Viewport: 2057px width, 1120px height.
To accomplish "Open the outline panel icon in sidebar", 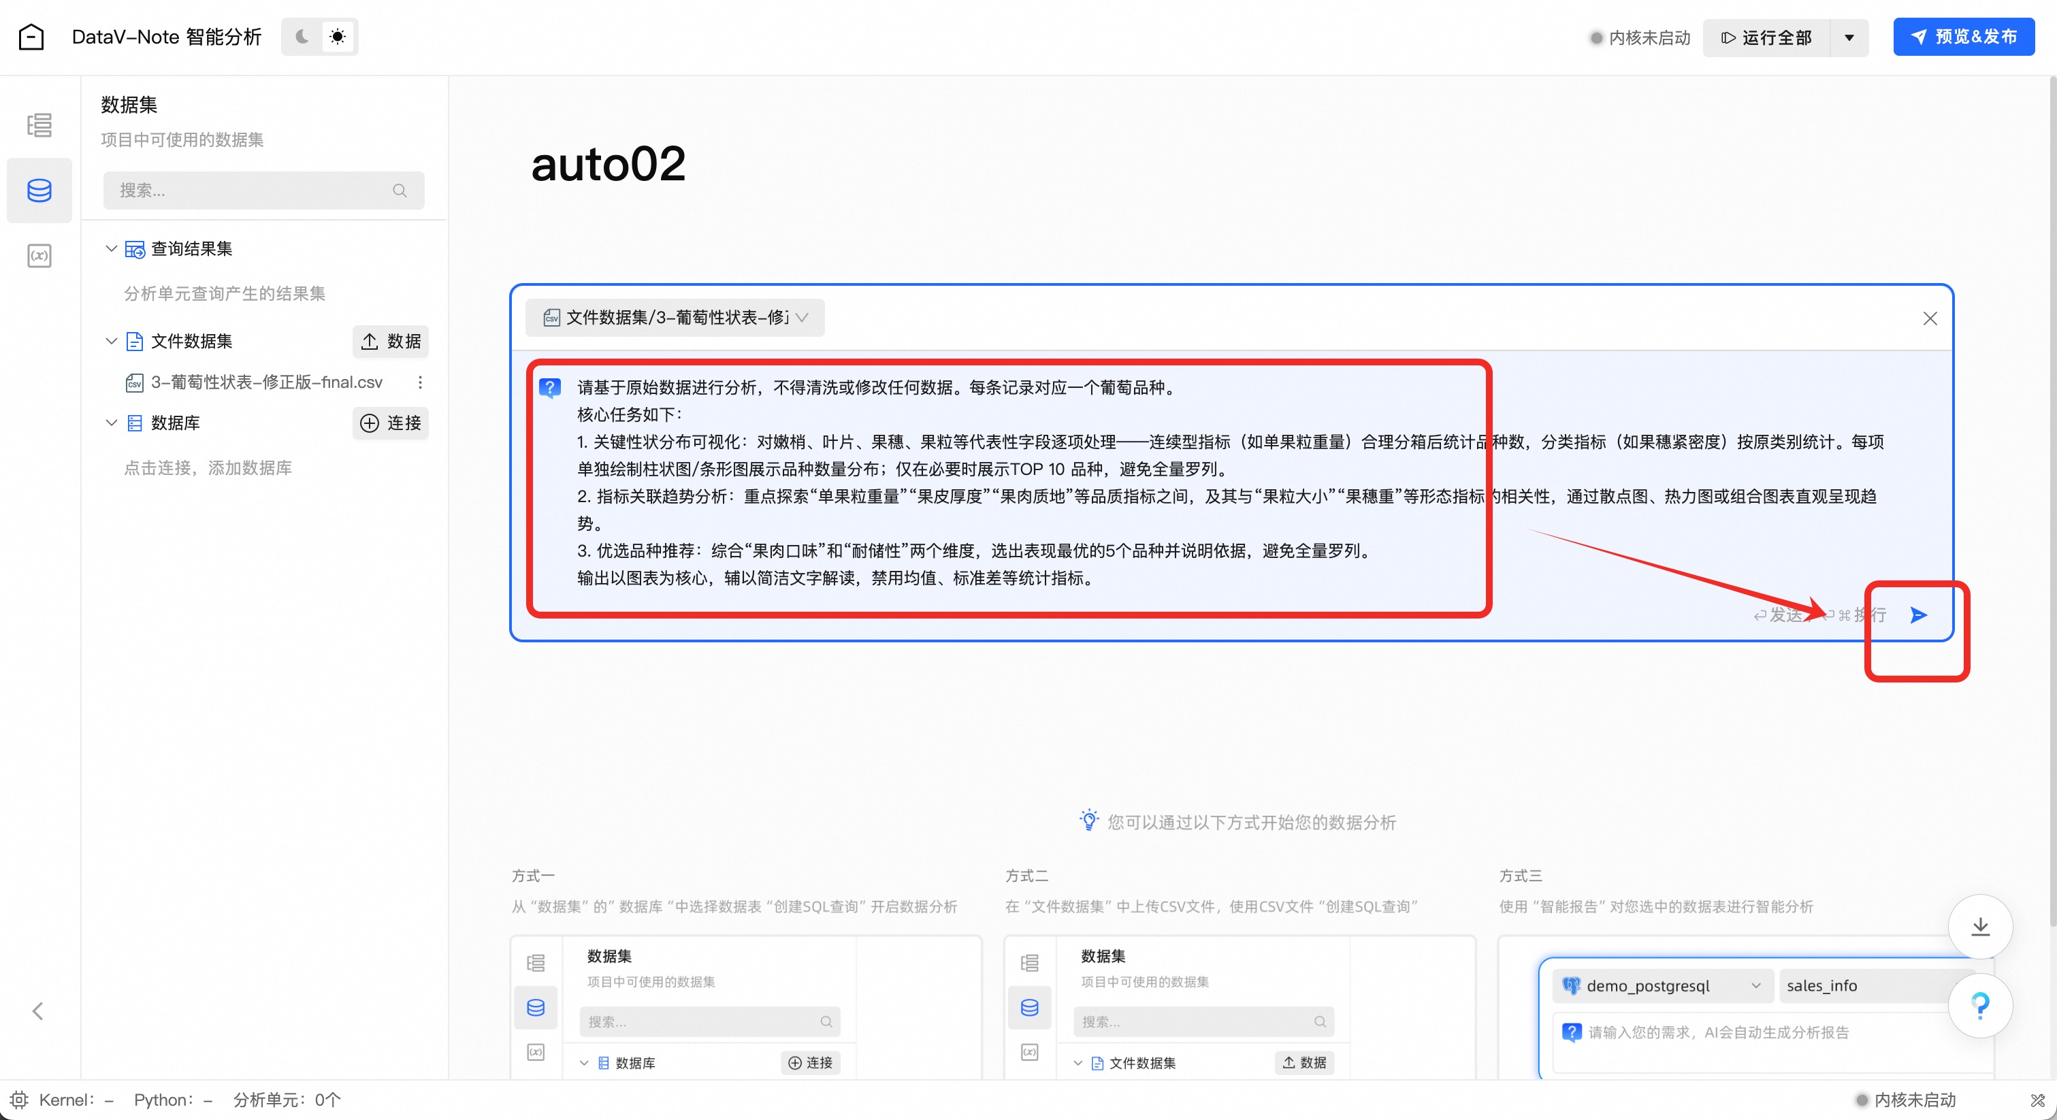I will pyautogui.click(x=39, y=125).
